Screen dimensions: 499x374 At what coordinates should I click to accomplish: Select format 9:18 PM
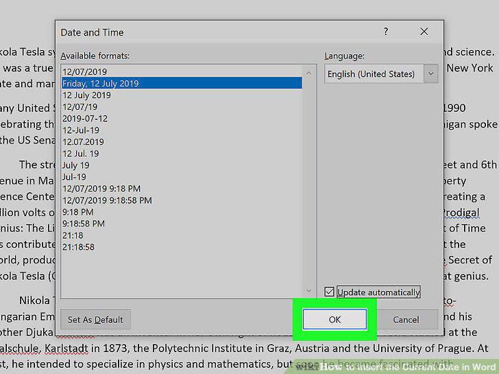[x=182, y=212]
